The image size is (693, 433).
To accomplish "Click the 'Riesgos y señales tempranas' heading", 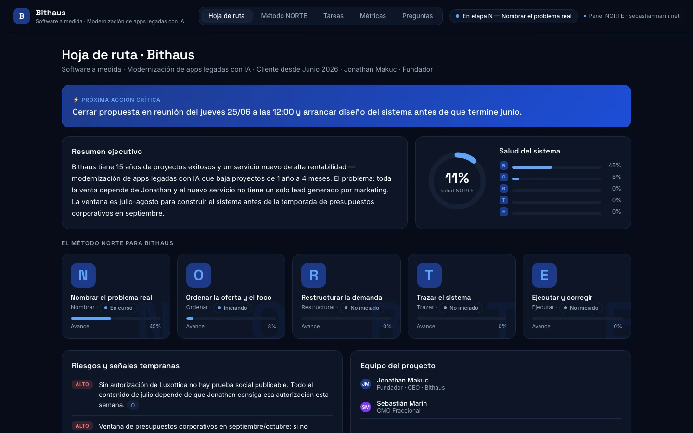I will point(126,366).
